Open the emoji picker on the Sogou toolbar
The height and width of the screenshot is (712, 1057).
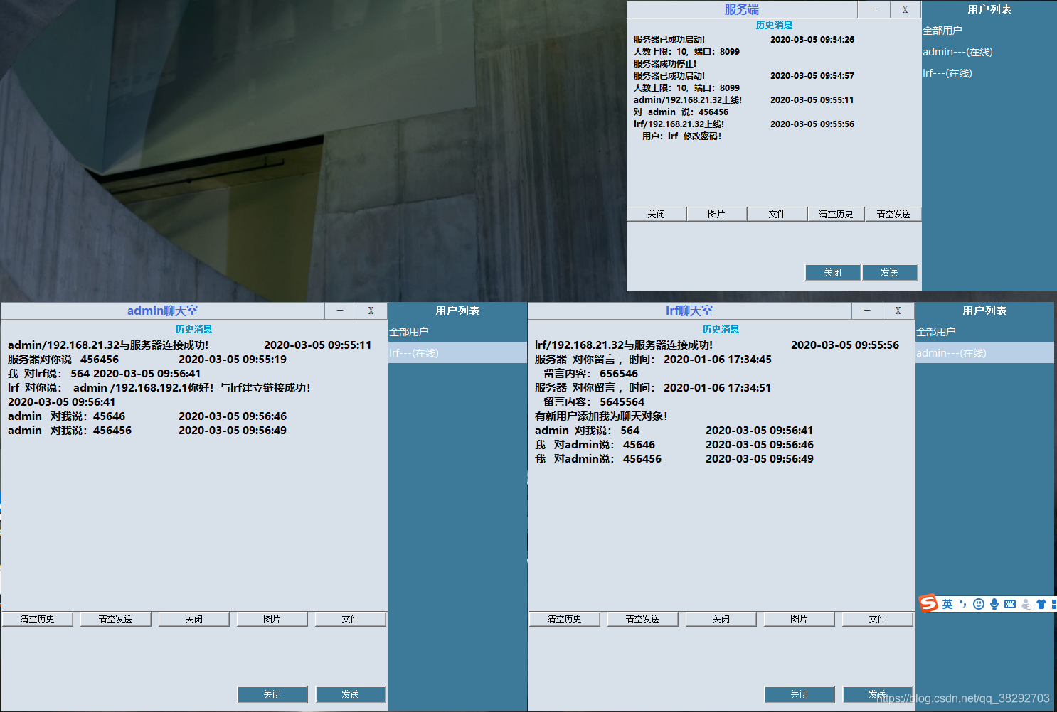tap(978, 604)
